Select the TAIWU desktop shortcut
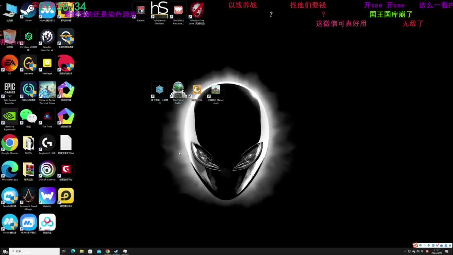453x255 pixels. (28, 145)
